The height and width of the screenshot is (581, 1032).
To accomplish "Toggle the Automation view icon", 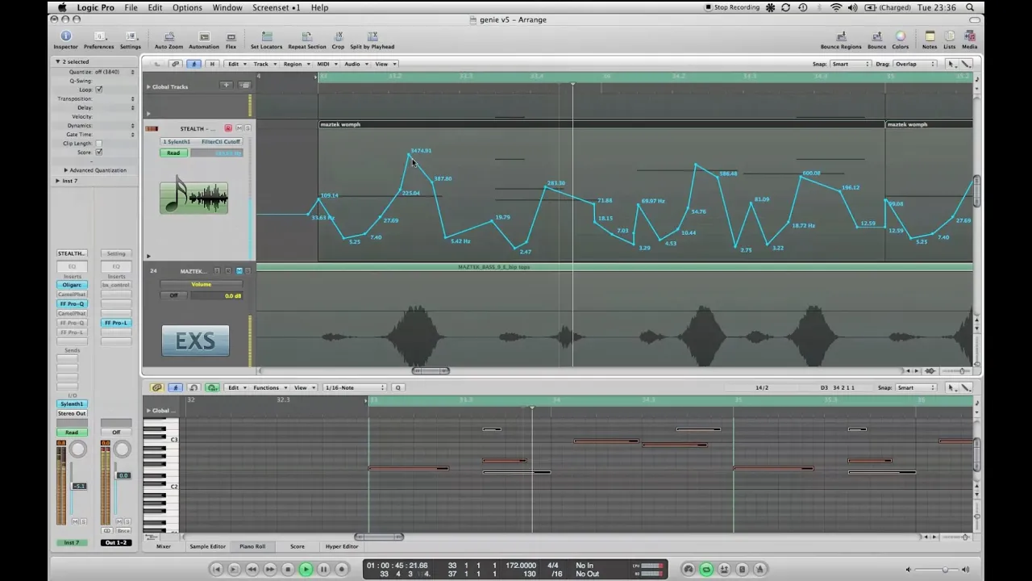I will click(204, 36).
